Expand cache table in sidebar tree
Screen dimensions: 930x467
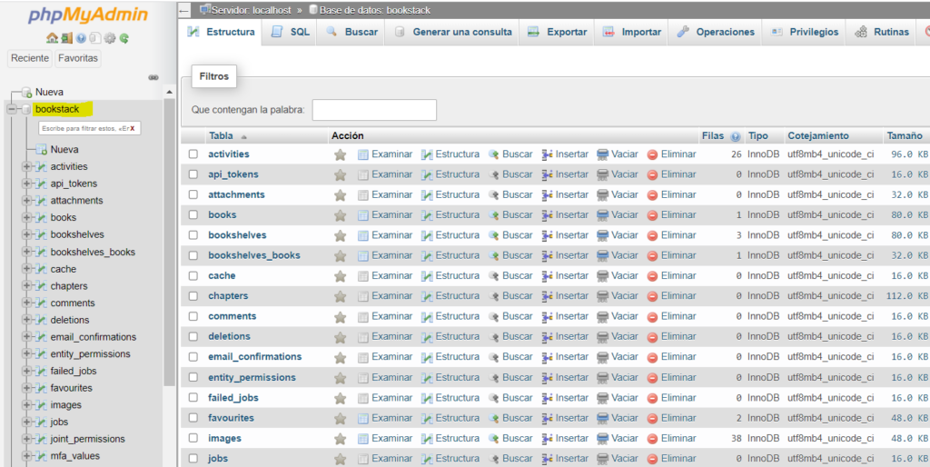[x=26, y=270]
